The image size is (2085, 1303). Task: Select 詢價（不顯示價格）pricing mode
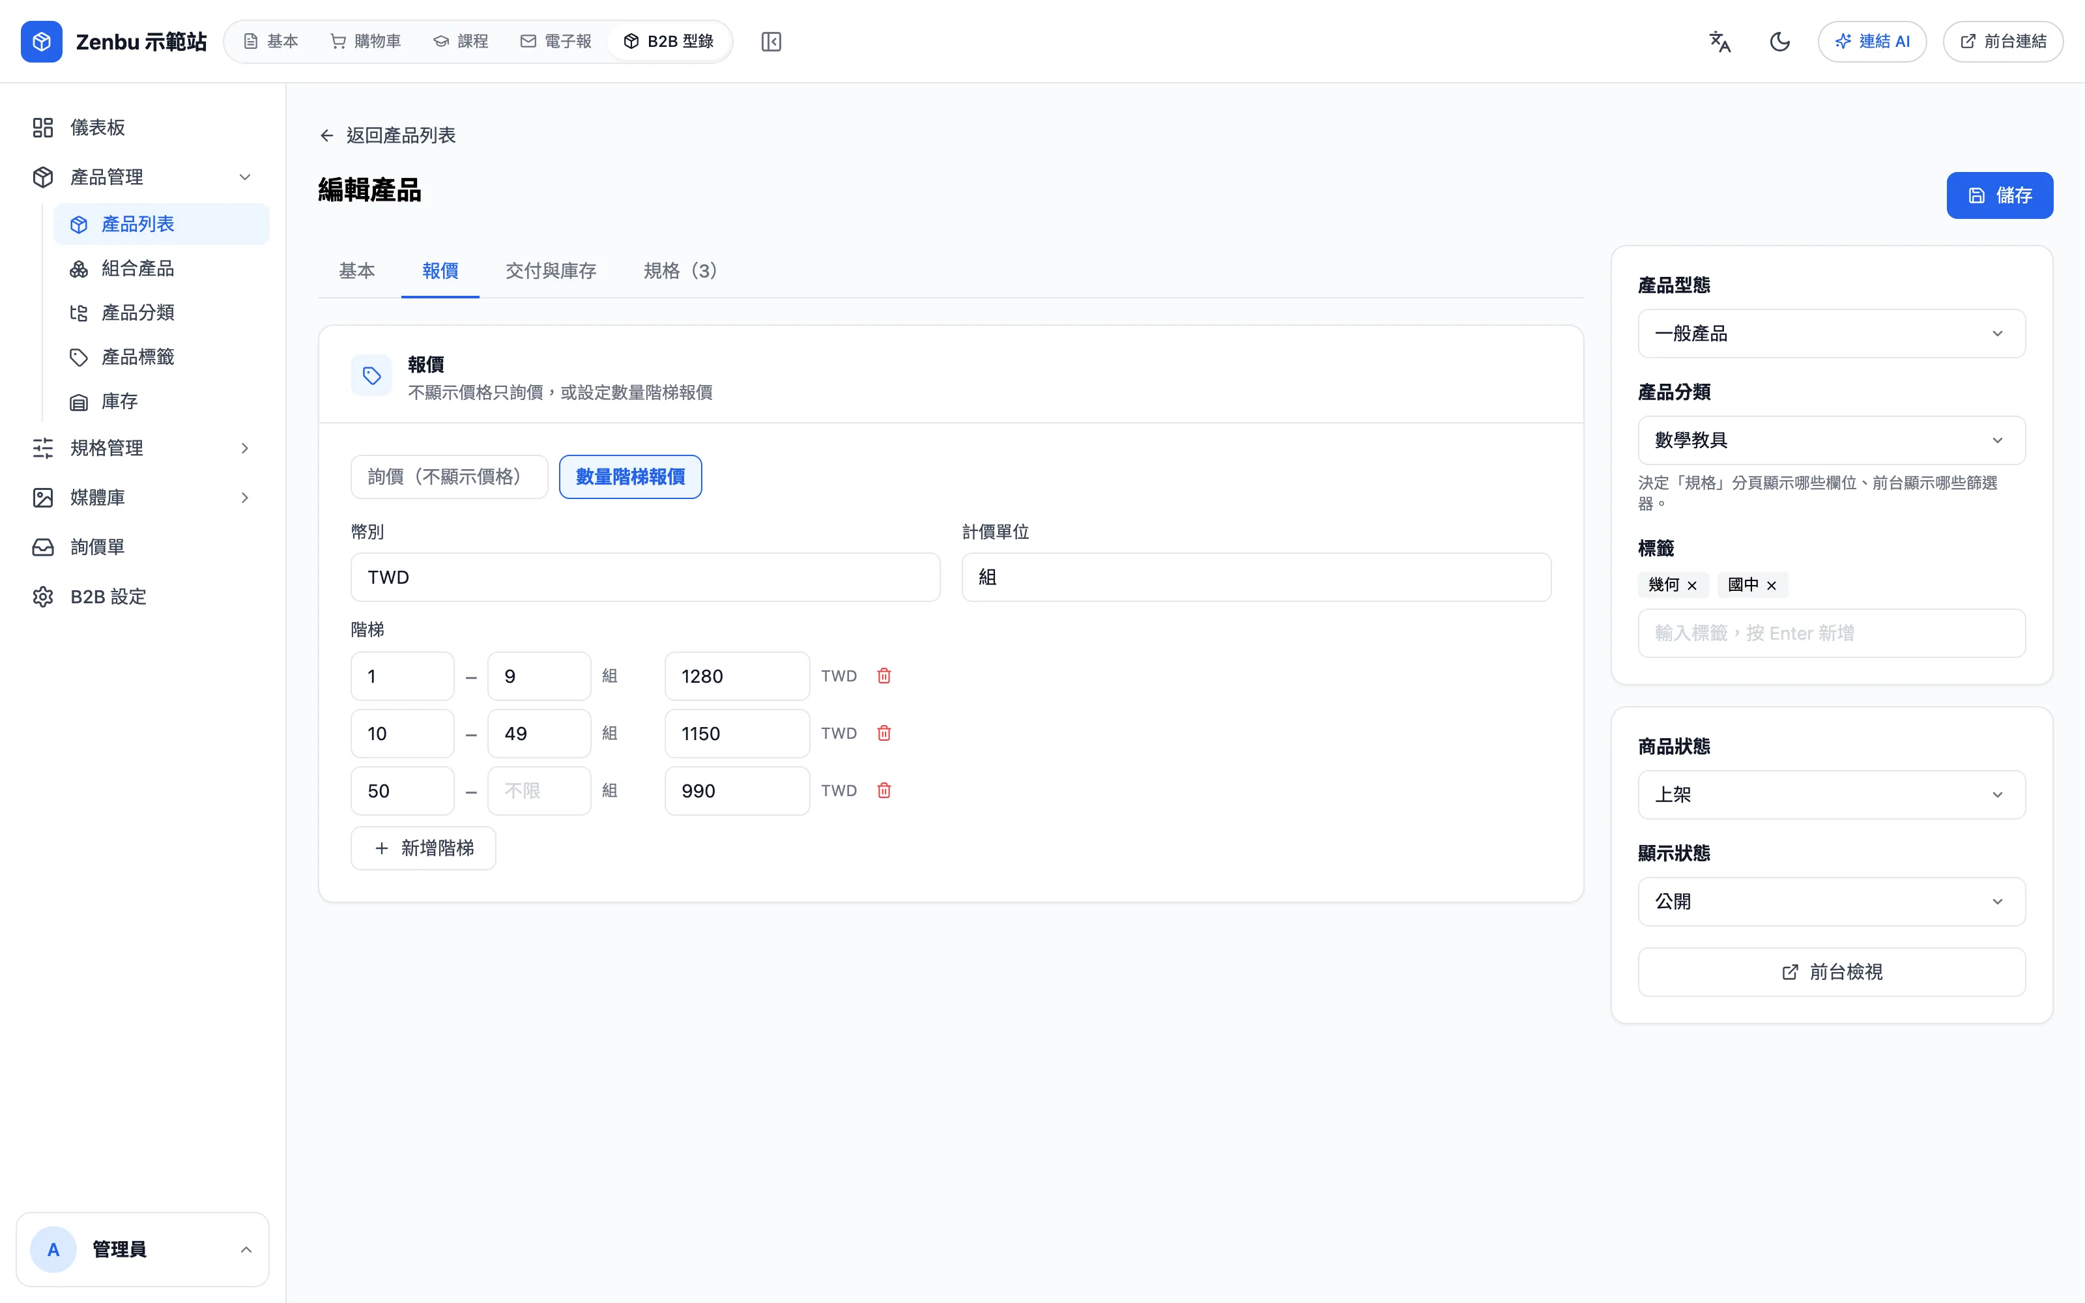coord(449,476)
